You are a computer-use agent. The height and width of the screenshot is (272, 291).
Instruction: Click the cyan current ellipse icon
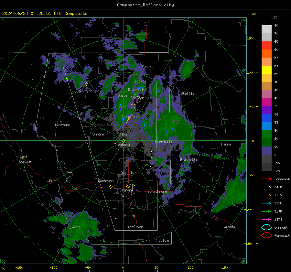click(266, 227)
